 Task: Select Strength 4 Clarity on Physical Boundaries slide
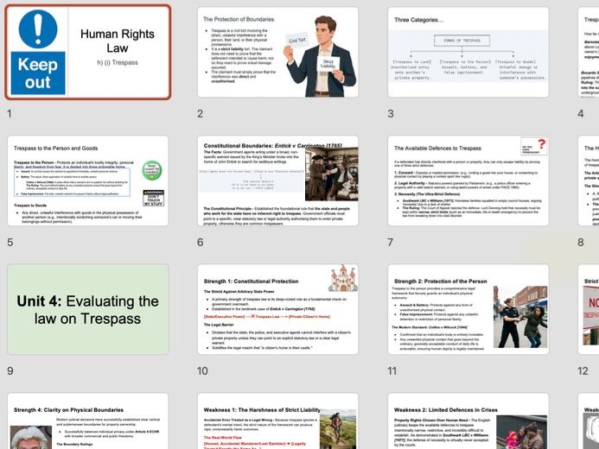(88, 421)
